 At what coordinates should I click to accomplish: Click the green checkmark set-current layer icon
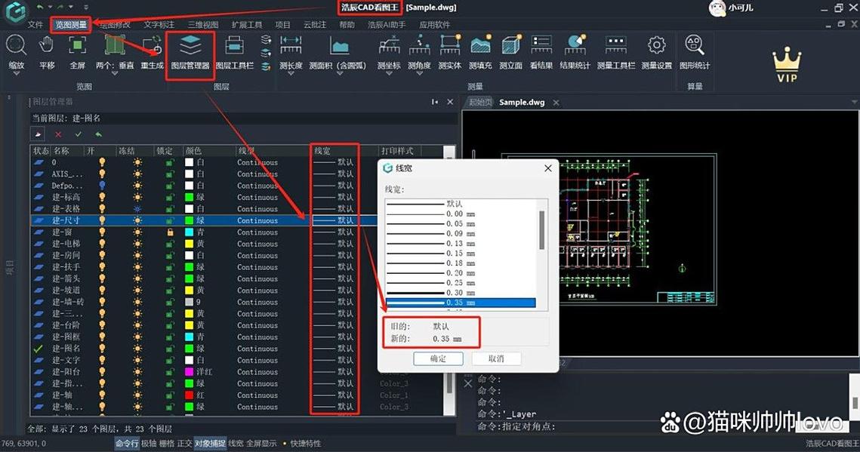point(79,134)
